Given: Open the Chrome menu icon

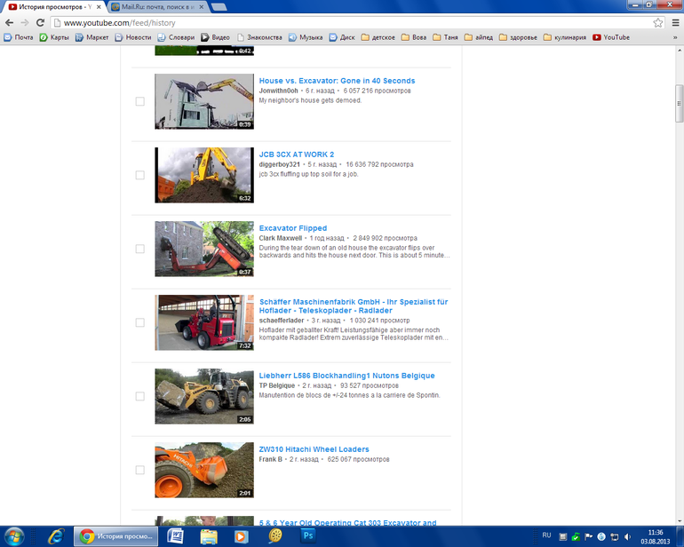Looking at the screenshot, I should (675, 23).
